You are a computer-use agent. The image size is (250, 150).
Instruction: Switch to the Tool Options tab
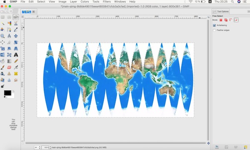[x=221, y=12]
